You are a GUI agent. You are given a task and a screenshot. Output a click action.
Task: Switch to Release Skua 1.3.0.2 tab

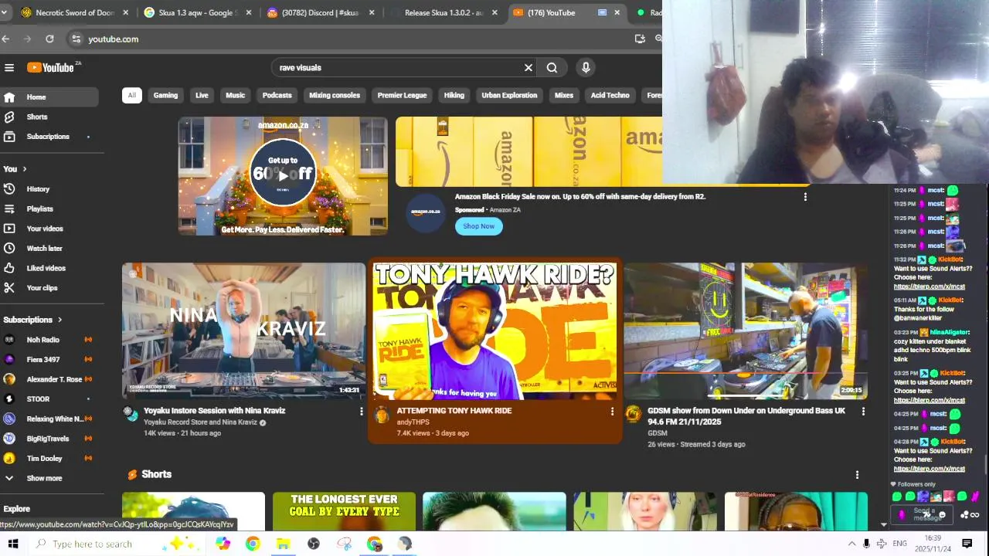442,12
